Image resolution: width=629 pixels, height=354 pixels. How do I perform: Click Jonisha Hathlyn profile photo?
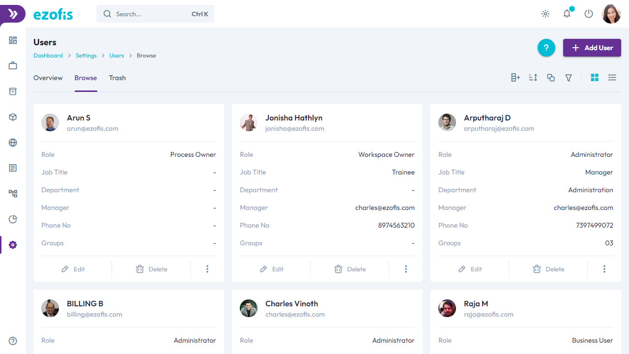(x=249, y=122)
